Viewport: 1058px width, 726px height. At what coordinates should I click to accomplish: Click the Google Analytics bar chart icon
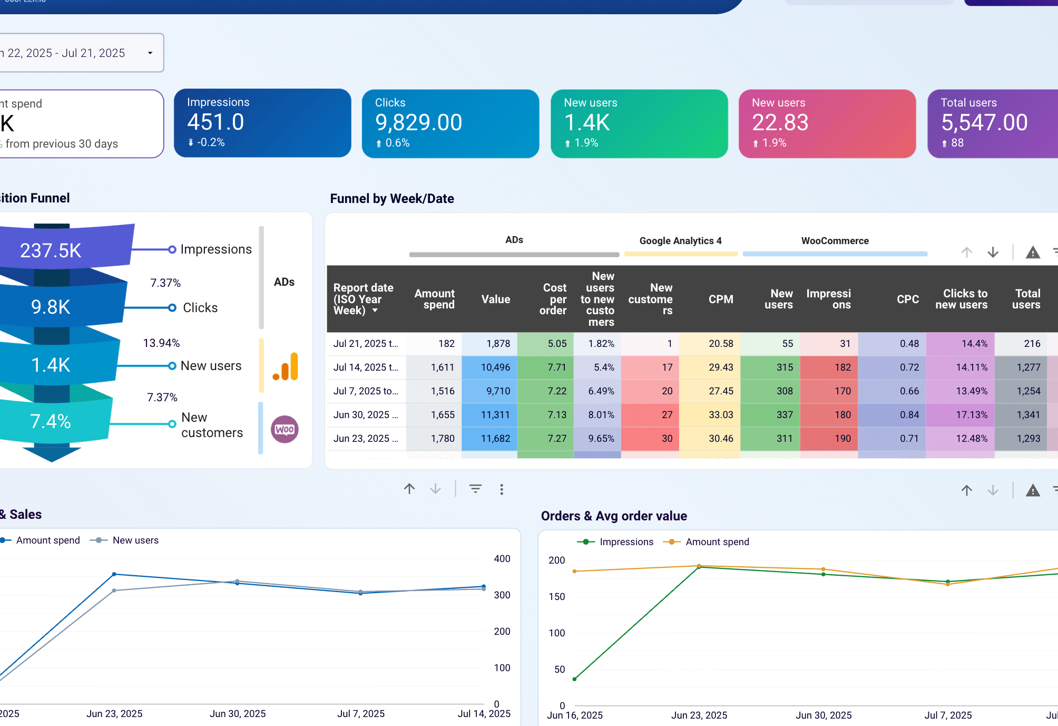(x=285, y=366)
